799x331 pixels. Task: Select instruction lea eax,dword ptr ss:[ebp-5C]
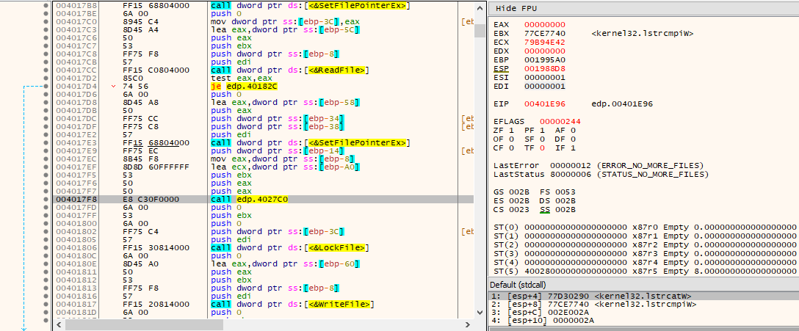(285, 30)
